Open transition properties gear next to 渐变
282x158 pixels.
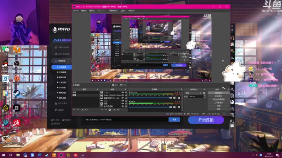(x=204, y=93)
